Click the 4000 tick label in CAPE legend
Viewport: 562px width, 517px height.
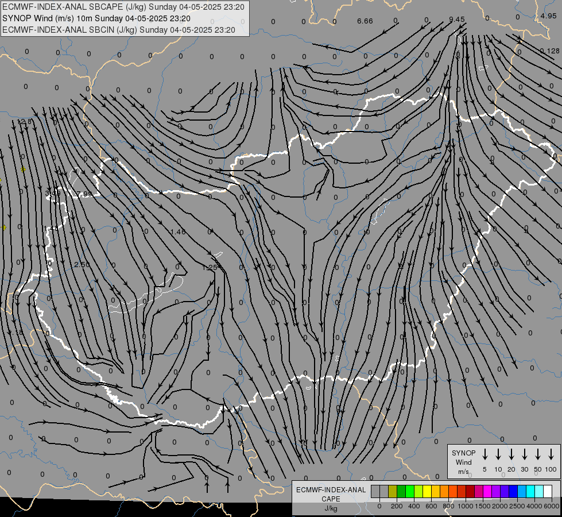coord(534,506)
